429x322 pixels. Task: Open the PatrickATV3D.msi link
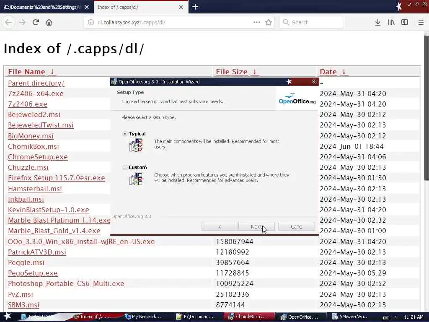coord(37,252)
